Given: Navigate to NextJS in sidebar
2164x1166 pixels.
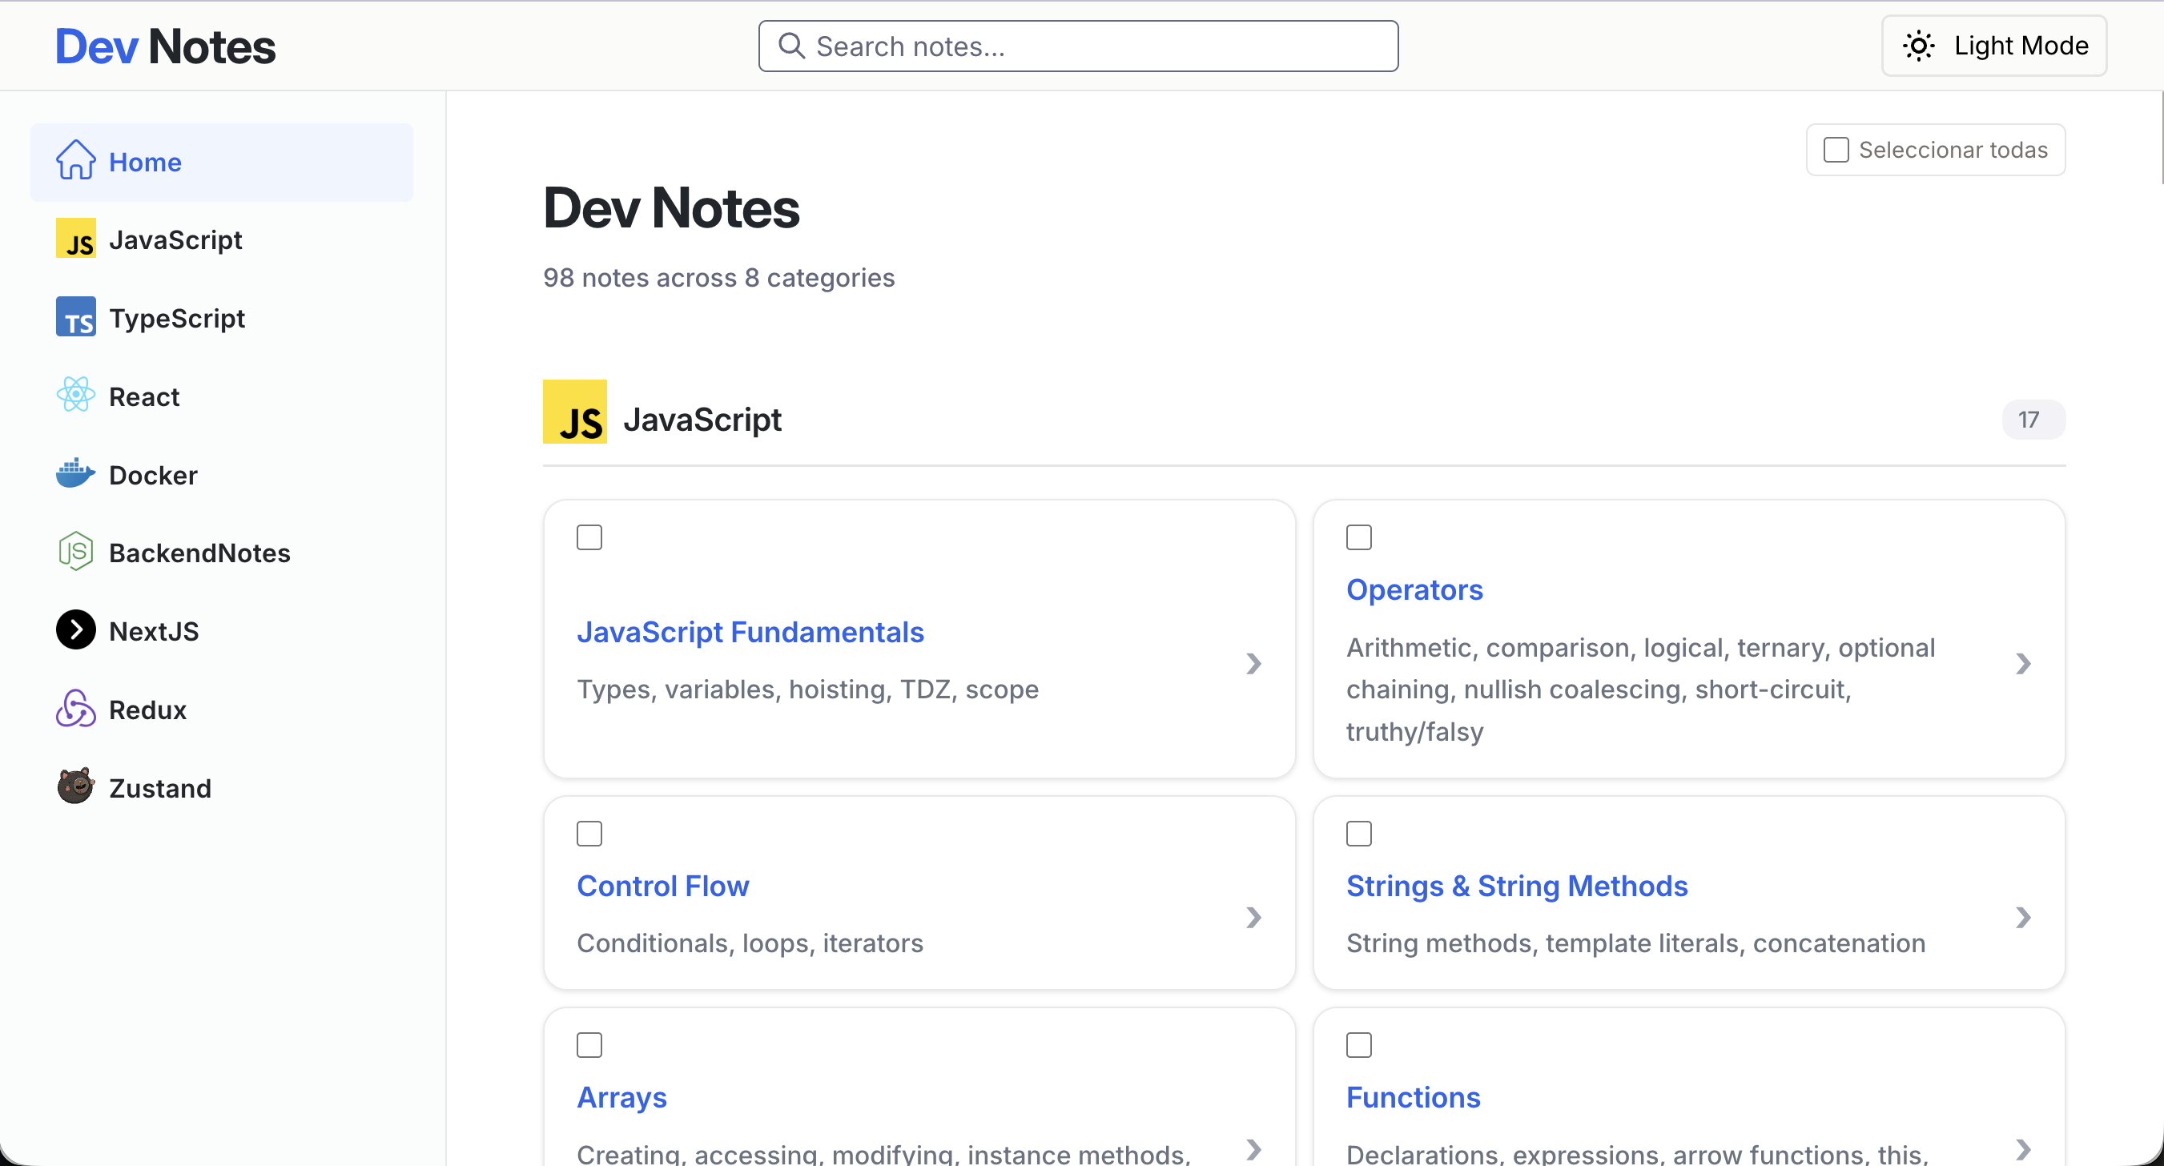Looking at the screenshot, I should pos(222,632).
